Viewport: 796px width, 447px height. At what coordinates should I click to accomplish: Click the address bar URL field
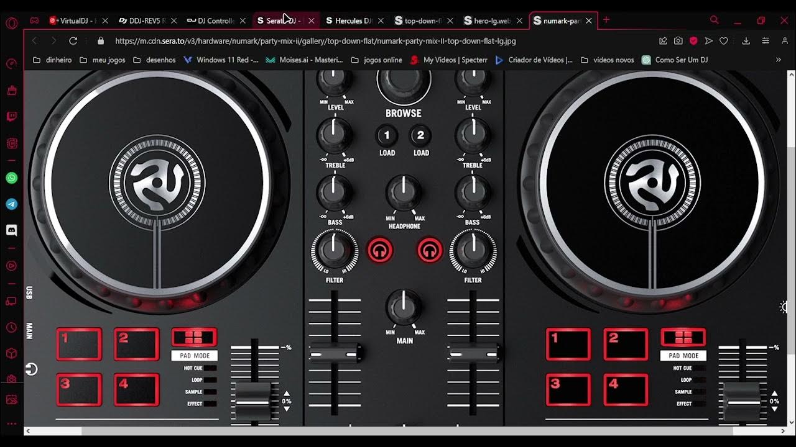382,41
